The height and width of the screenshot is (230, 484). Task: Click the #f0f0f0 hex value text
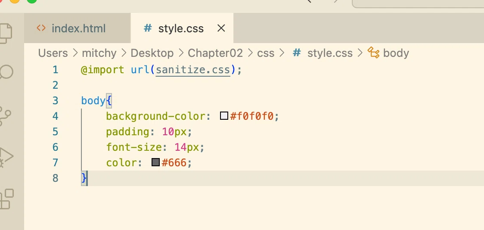tap(251, 116)
